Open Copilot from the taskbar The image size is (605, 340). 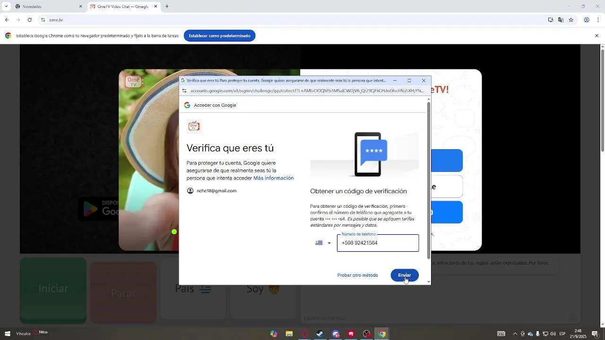(274, 334)
